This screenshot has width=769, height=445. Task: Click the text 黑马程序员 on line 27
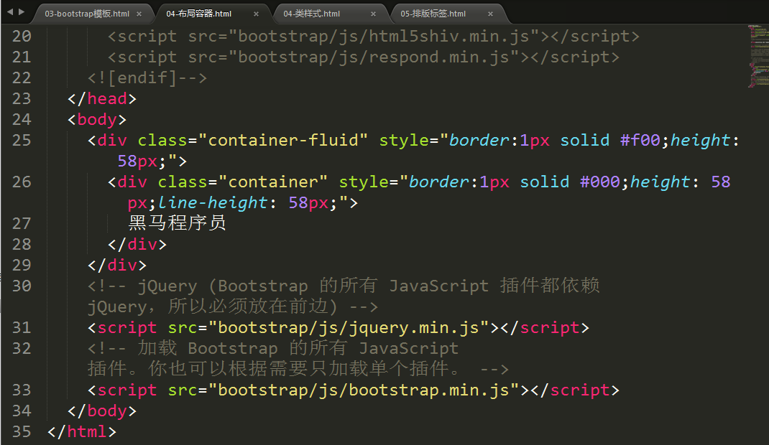click(177, 223)
